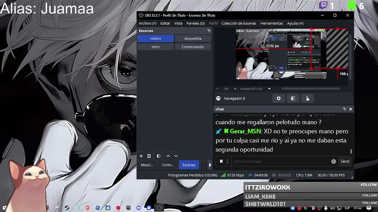
Task: Click the Interact hand button for Navegador 8
Action: click(x=307, y=98)
